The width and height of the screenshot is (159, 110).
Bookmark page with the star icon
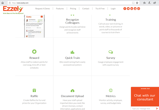137,3
